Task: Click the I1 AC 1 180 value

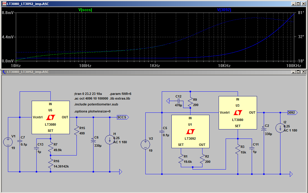Action: (x=120, y=142)
